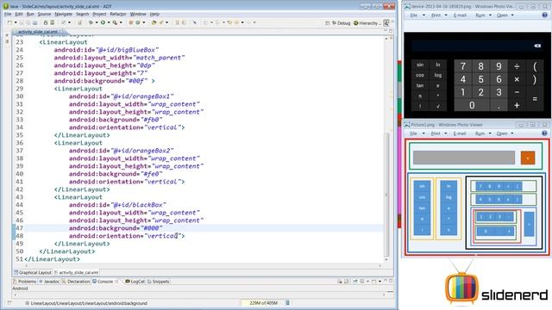The image size is (552, 310).
Task: Click the heap status 229M of 405M
Action: 263,303
